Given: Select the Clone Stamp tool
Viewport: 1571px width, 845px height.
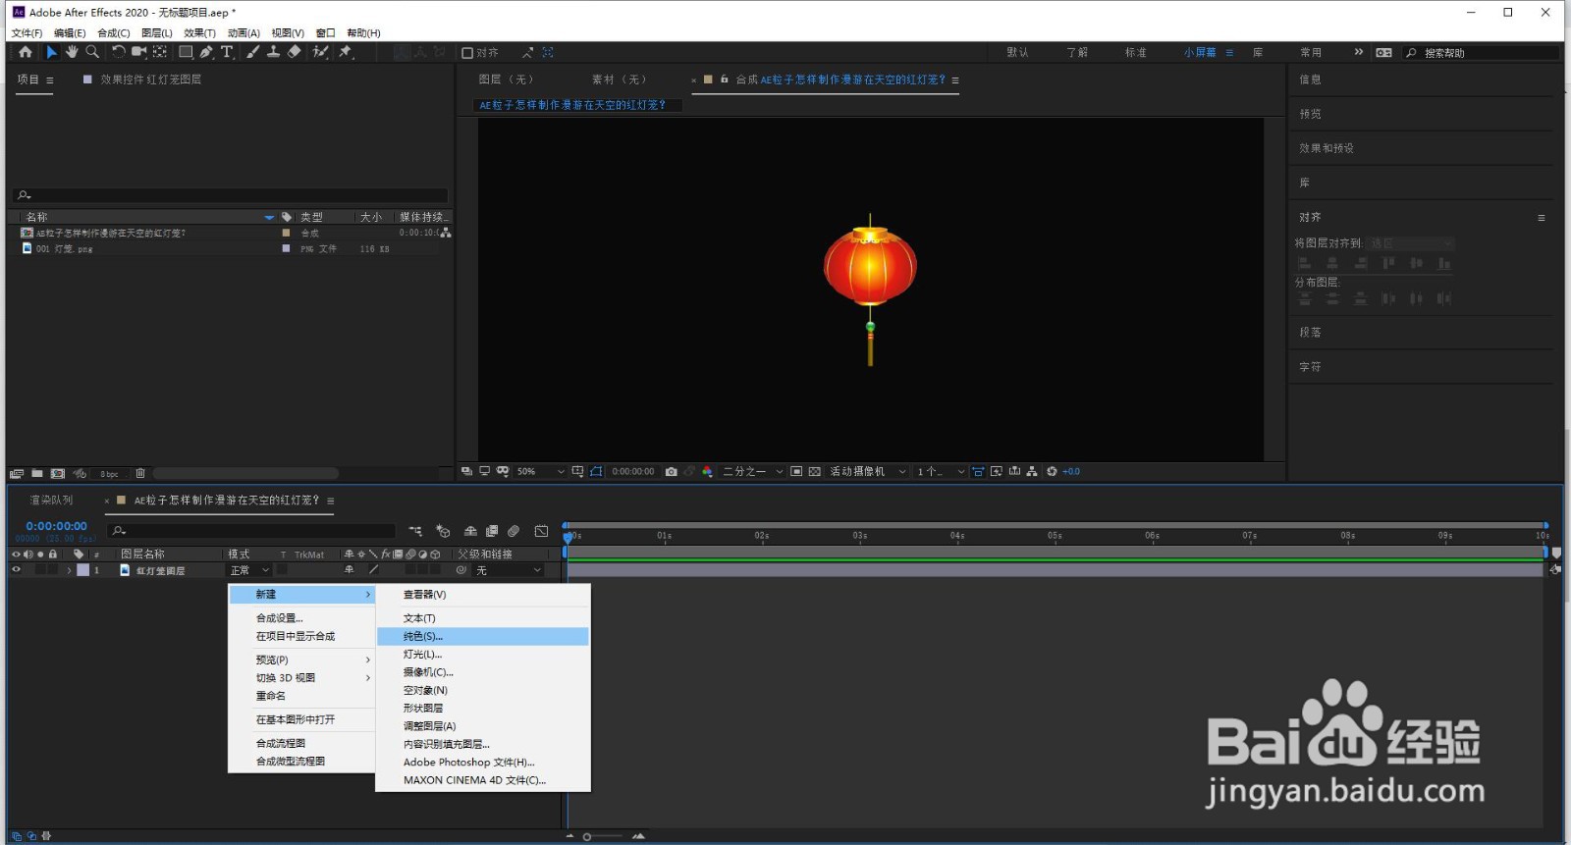Looking at the screenshot, I should (x=273, y=52).
